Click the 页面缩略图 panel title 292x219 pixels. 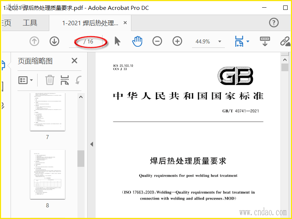coord(35,61)
